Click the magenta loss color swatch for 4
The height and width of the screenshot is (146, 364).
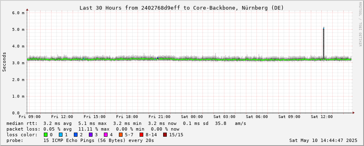[106, 135]
